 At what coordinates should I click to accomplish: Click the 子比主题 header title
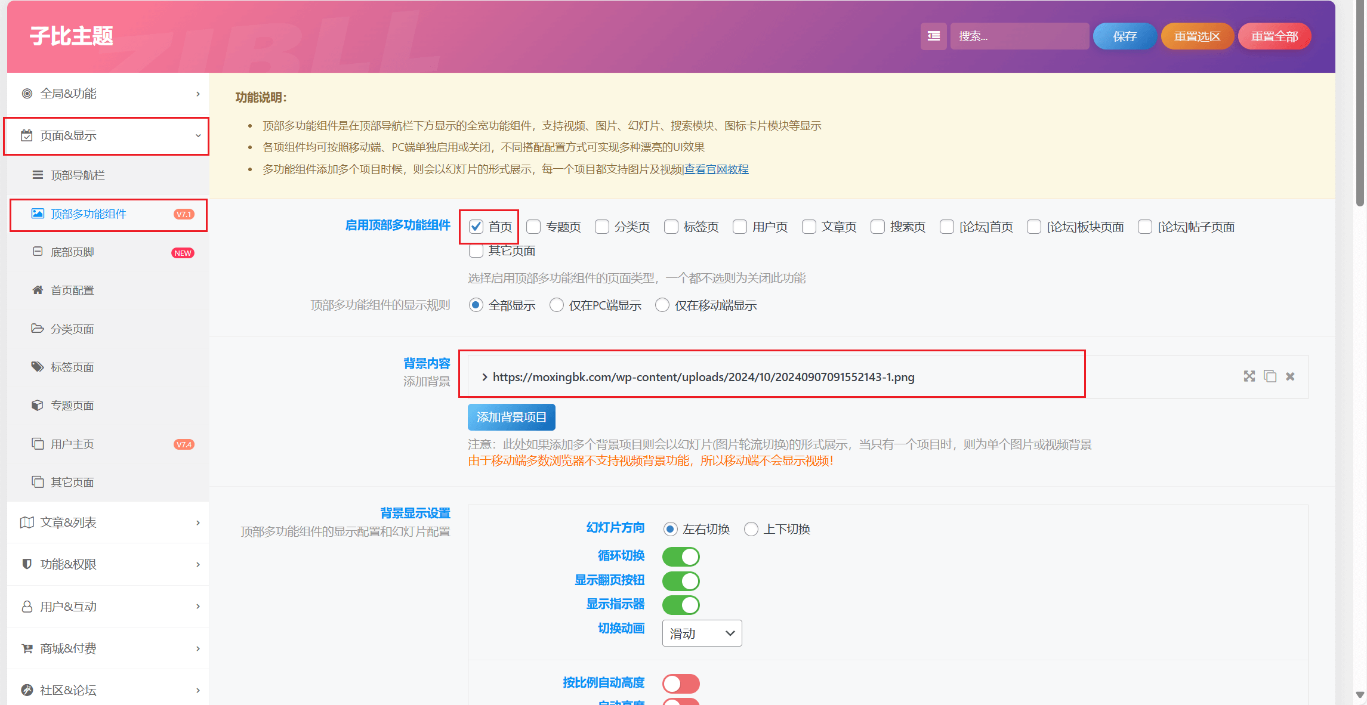coord(72,36)
